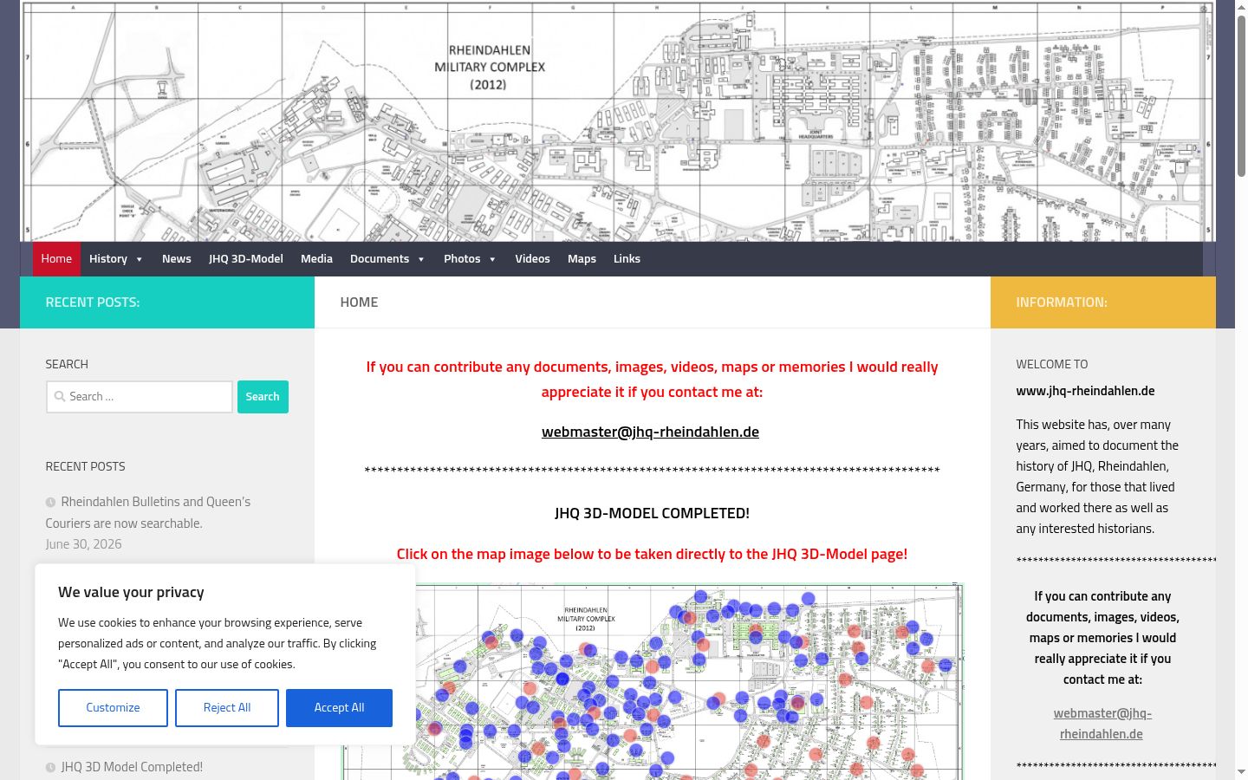Open the Links menu item
This screenshot has height=780, width=1248.
[x=627, y=259]
